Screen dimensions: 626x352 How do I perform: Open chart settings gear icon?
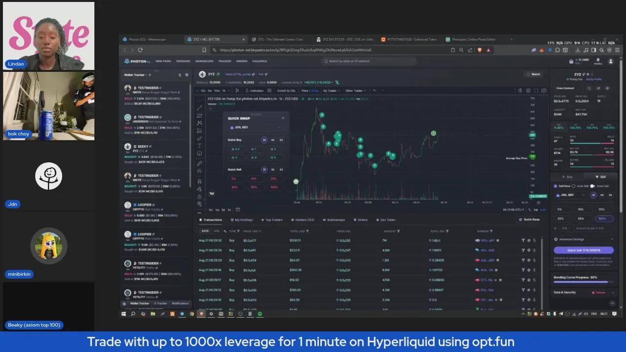point(528,90)
